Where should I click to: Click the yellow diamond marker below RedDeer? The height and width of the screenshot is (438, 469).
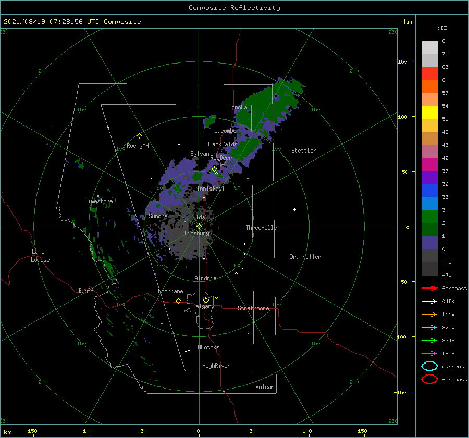pyautogui.click(x=215, y=169)
